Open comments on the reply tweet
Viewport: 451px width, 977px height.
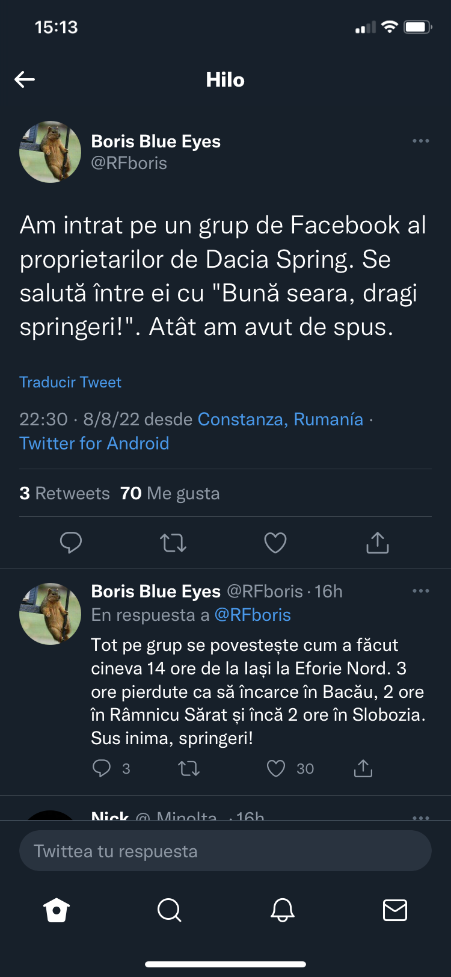click(x=102, y=768)
